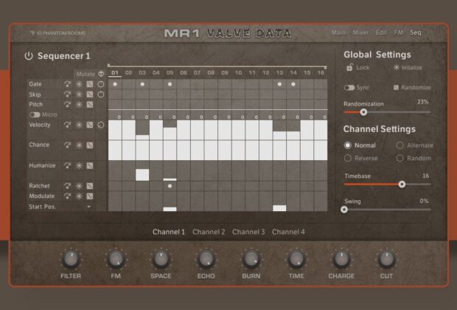Click the global Randomize button
This screenshot has width=457, height=310.
pos(412,88)
